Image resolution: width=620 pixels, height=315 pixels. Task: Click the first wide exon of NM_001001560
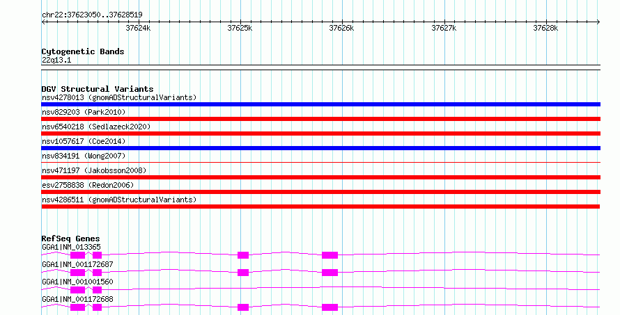pyautogui.click(x=77, y=290)
